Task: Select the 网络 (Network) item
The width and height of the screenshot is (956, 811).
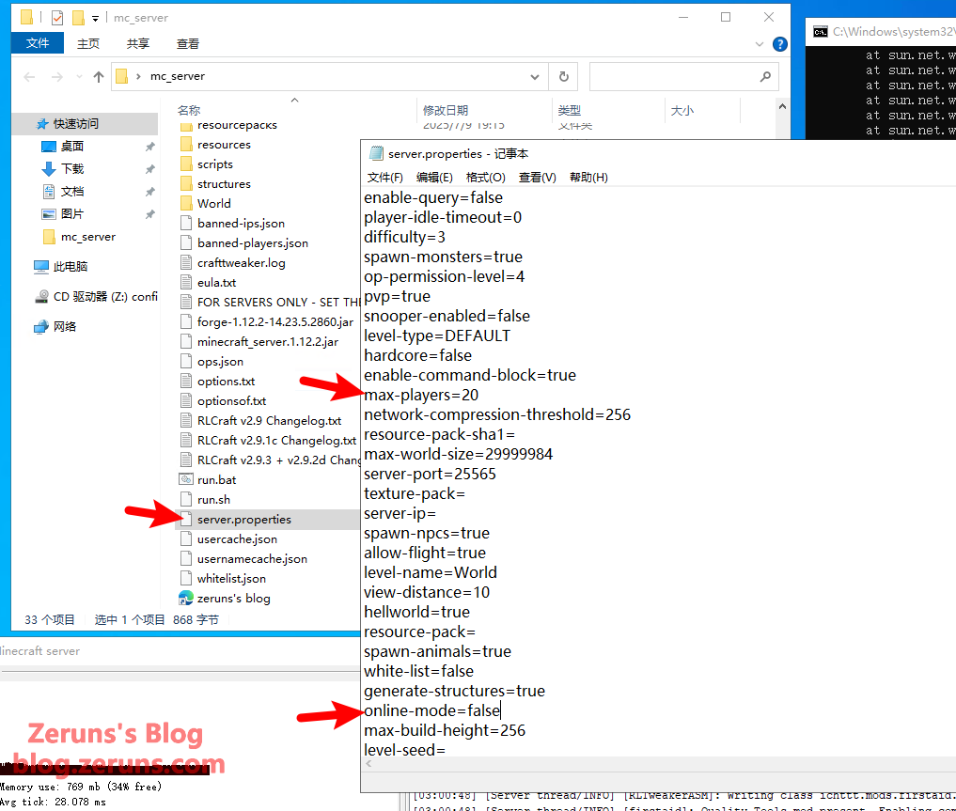Action: pos(65,327)
